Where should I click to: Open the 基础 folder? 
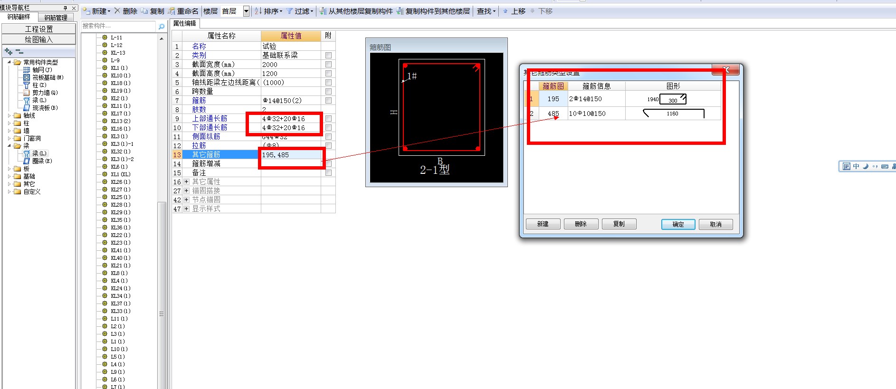pos(24,176)
